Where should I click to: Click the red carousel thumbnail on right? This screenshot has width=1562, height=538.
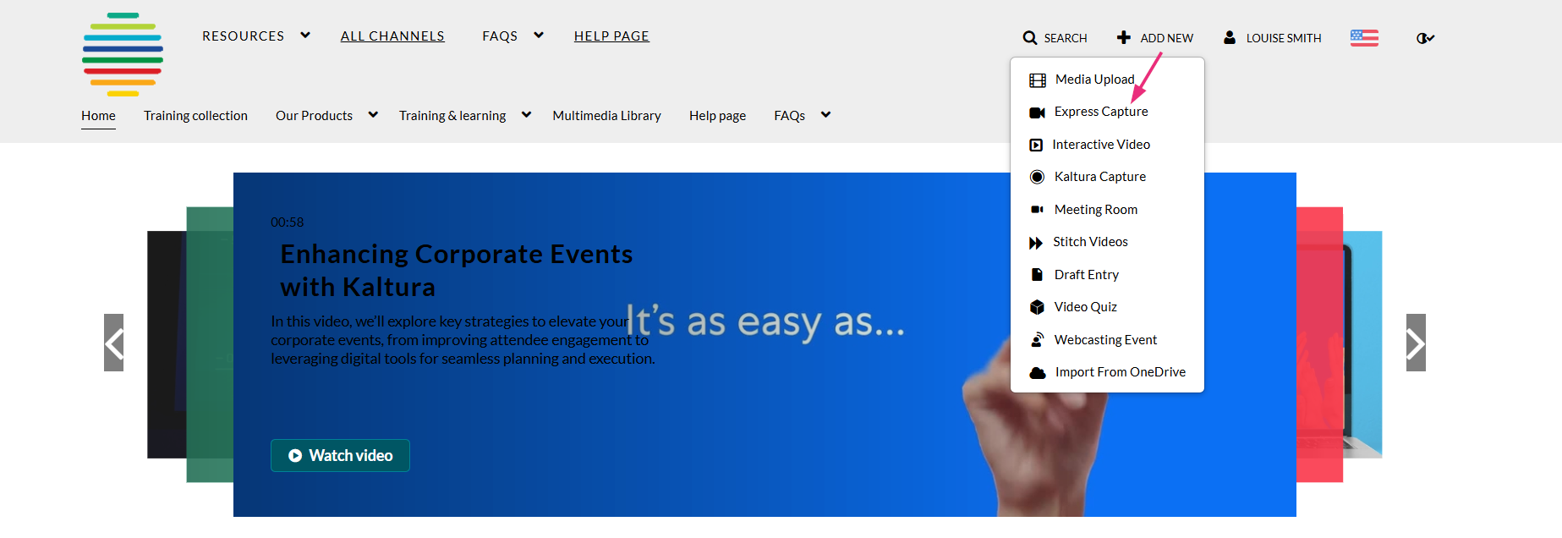pyautogui.click(x=1319, y=344)
